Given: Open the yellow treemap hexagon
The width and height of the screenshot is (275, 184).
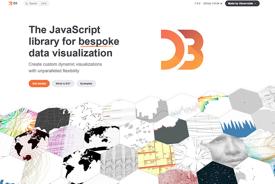Looking at the screenshot, I should click(156, 157).
